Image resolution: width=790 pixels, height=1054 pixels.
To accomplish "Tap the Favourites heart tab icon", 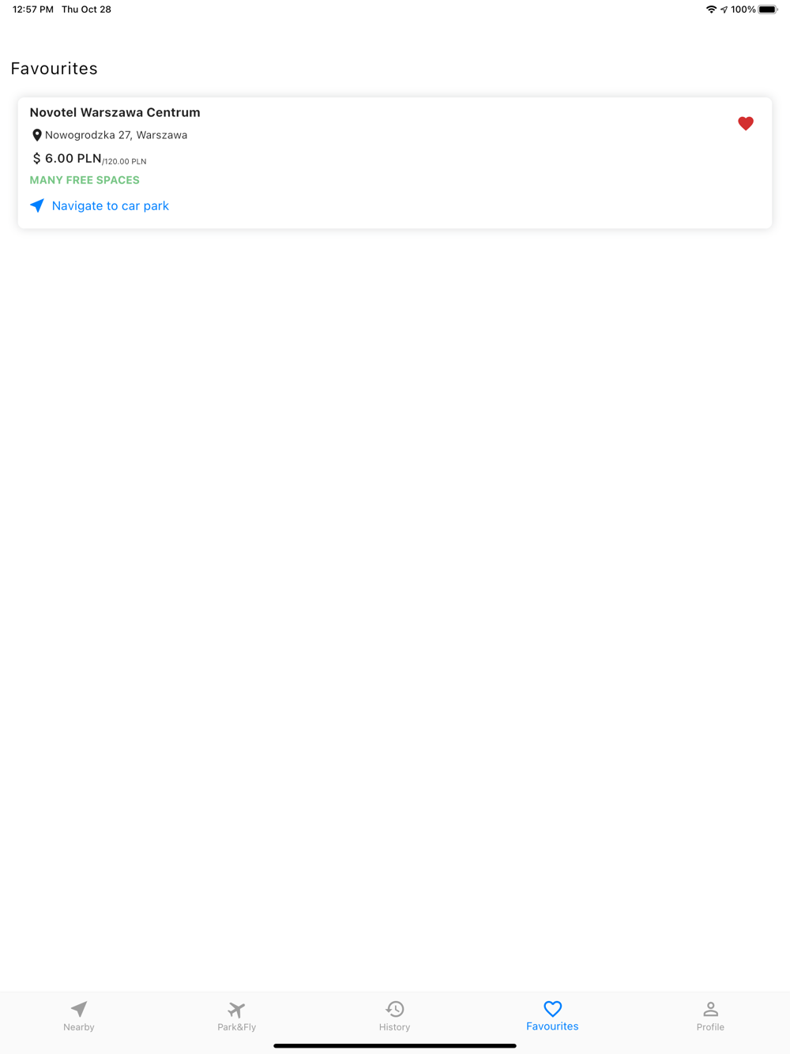I will 553,1008.
